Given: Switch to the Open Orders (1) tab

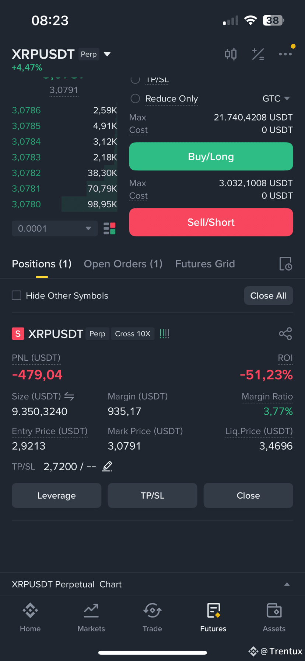Looking at the screenshot, I should pyautogui.click(x=123, y=264).
